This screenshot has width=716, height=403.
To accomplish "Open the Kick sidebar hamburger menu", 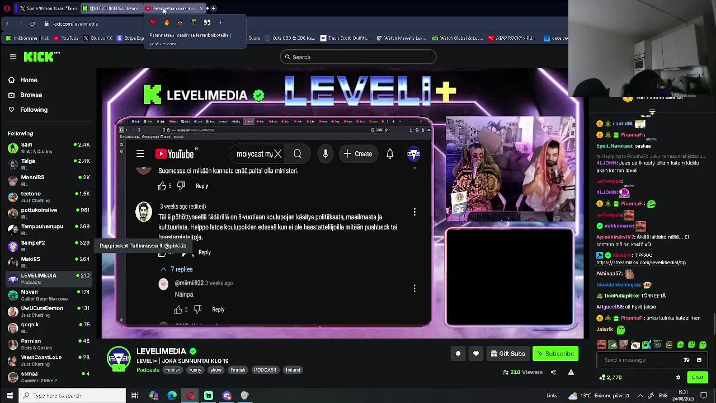I will point(13,57).
